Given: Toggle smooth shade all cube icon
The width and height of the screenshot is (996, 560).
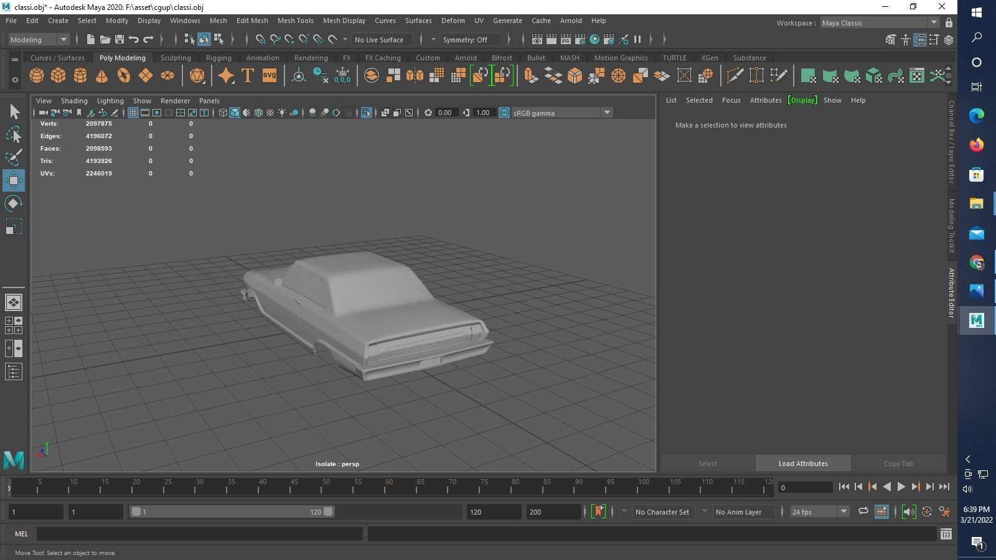Looking at the screenshot, I should click(235, 113).
